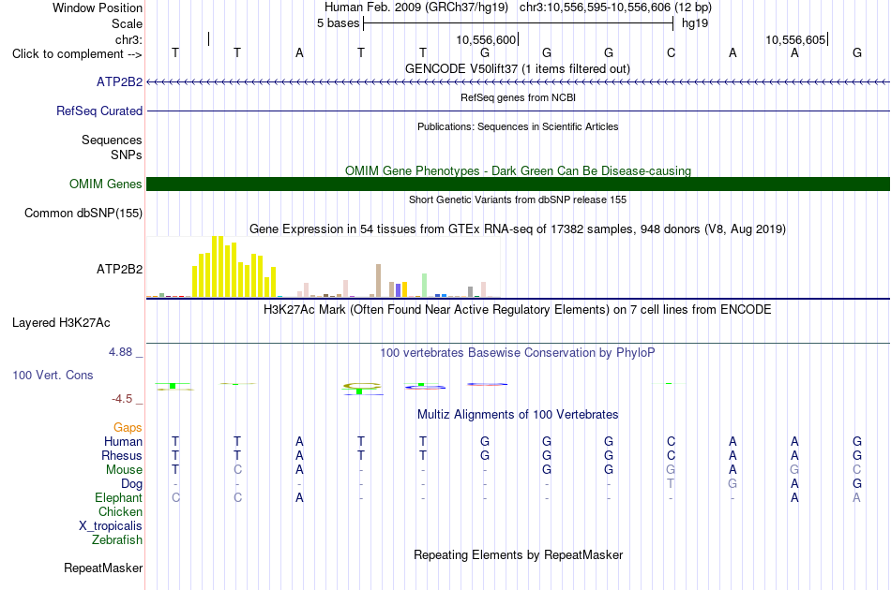891x590 pixels.
Task: Click the RefSeq Curated gene line
Action: tap(518, 111)
